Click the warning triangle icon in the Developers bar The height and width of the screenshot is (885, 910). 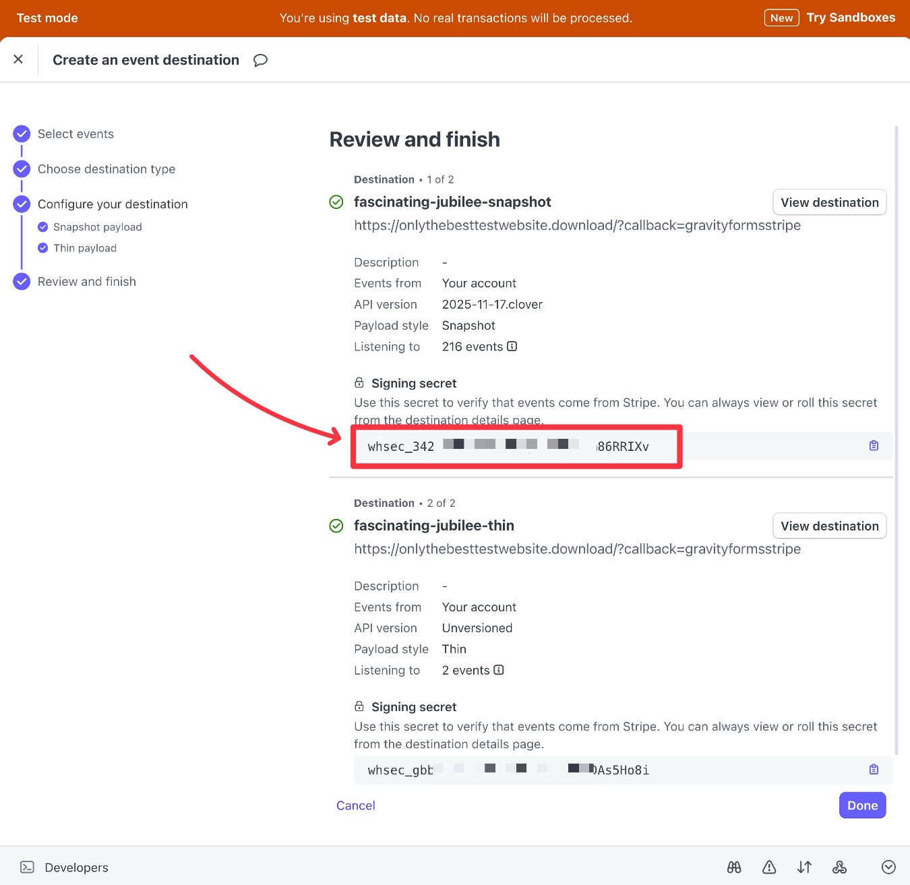click(x=769, y=867)
